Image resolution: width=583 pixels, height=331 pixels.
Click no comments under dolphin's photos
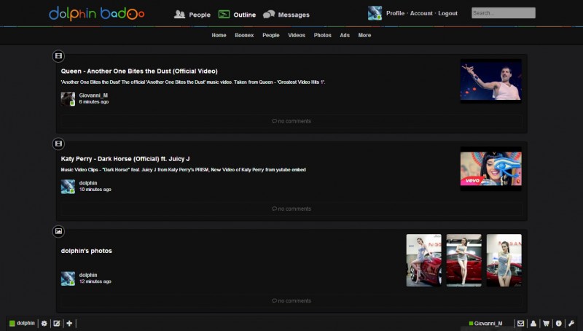point(291,300)
